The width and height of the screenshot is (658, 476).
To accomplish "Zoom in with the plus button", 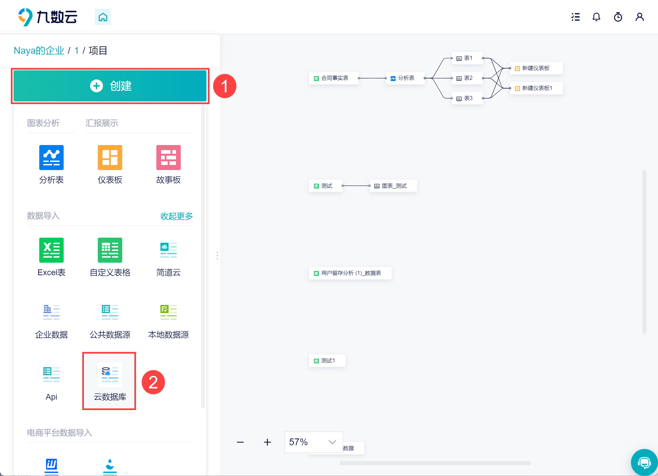I will coord(267,442).
